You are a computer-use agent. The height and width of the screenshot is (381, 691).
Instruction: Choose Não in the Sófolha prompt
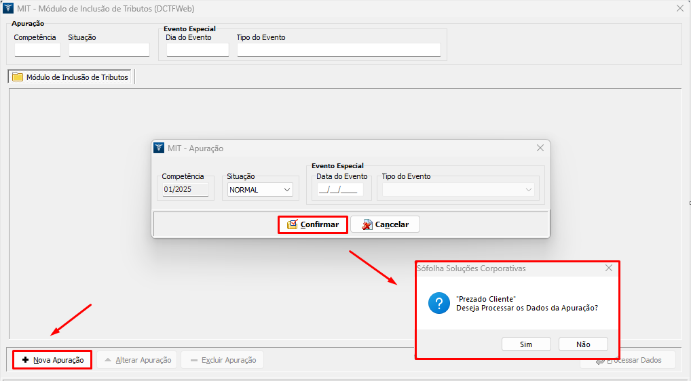[583, 344]
